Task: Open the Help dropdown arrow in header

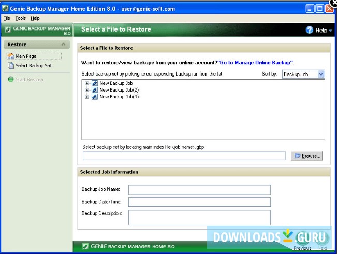Action: pyautogui.click(x=331, y=31)
